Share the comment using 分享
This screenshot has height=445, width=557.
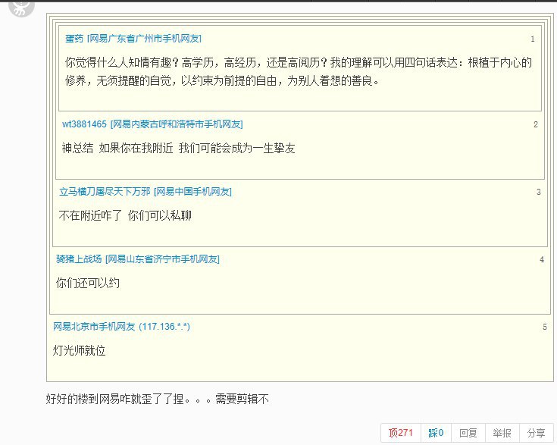coord(536,433)
